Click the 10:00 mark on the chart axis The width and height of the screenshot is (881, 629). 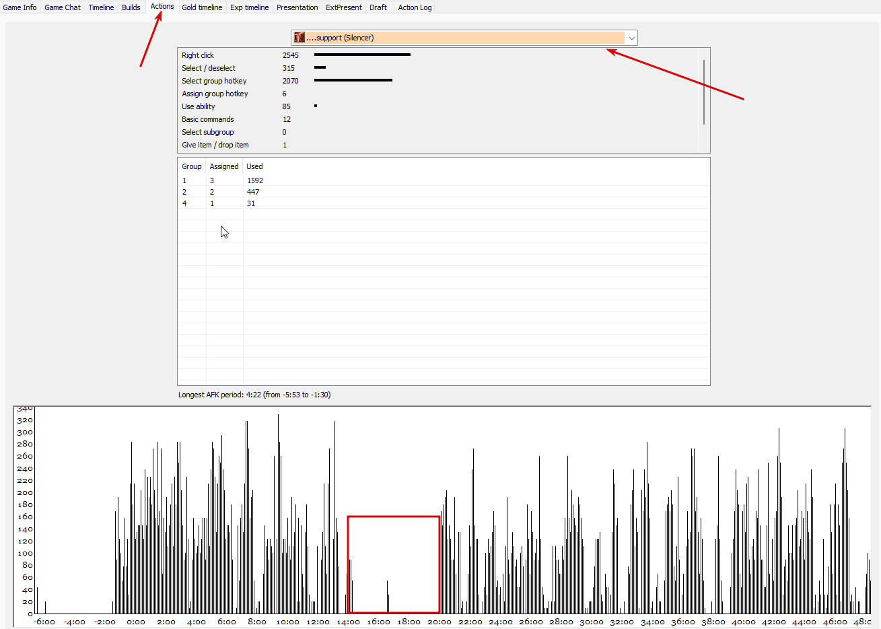click(x=287, y=622)
